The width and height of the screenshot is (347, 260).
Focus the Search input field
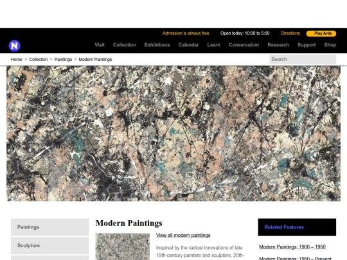(303, 59)
